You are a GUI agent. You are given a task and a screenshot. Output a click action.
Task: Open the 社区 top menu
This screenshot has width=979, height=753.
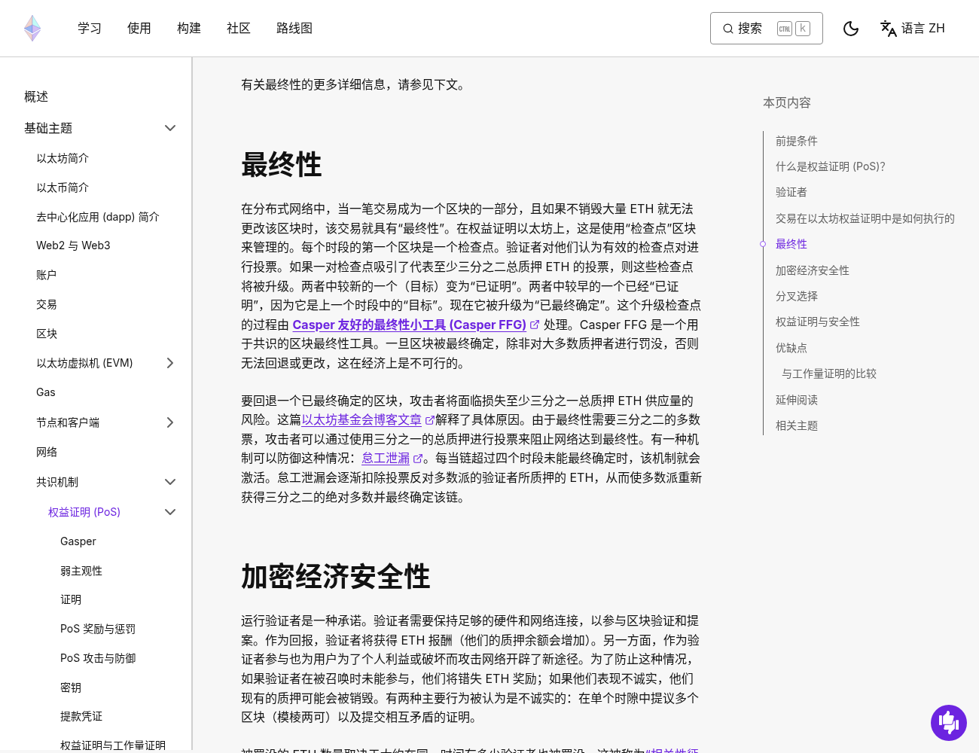pos(239,29)
